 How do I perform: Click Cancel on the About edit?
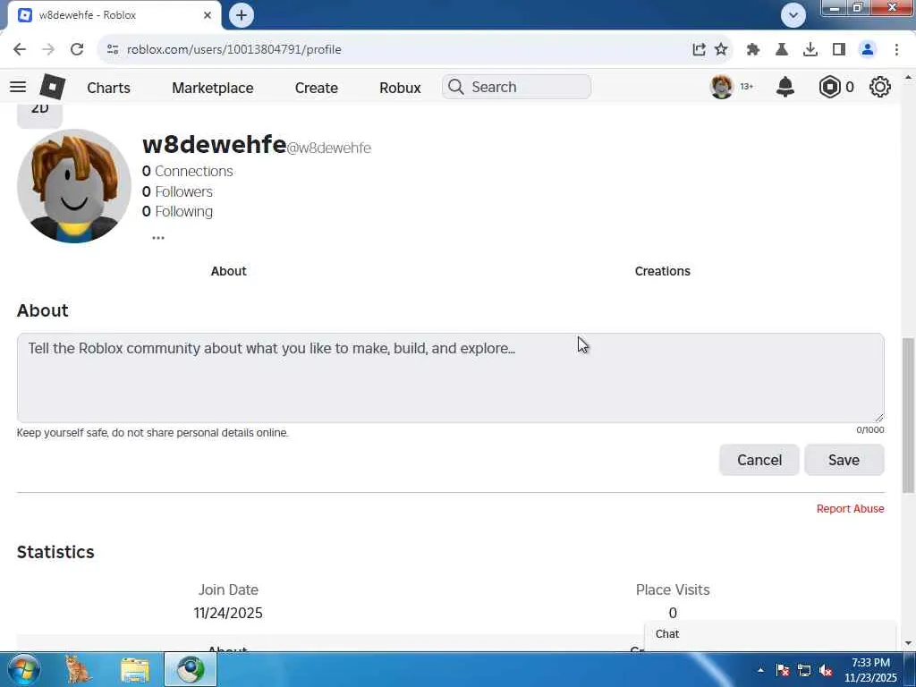pyautogui.click(x=759, y=460)
